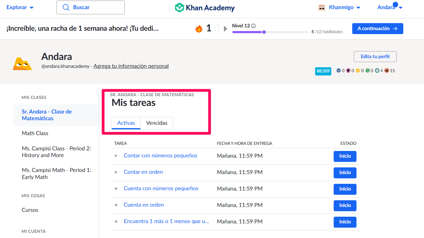Click star icon beside Cuenta con números pequeños
This screenshot has height=238, width=424.
tap(116, 189)
